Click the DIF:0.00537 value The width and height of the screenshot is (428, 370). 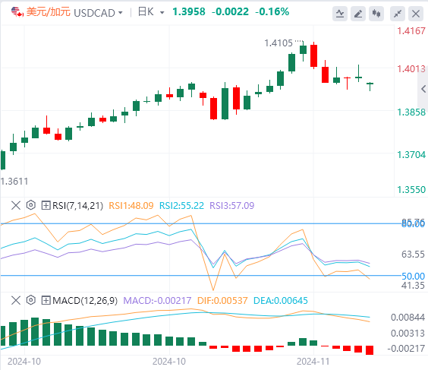pos(222,301)
